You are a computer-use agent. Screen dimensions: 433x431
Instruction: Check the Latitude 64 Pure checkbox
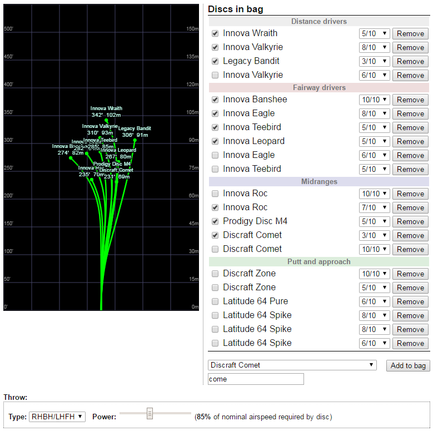(x=215, y=301)
